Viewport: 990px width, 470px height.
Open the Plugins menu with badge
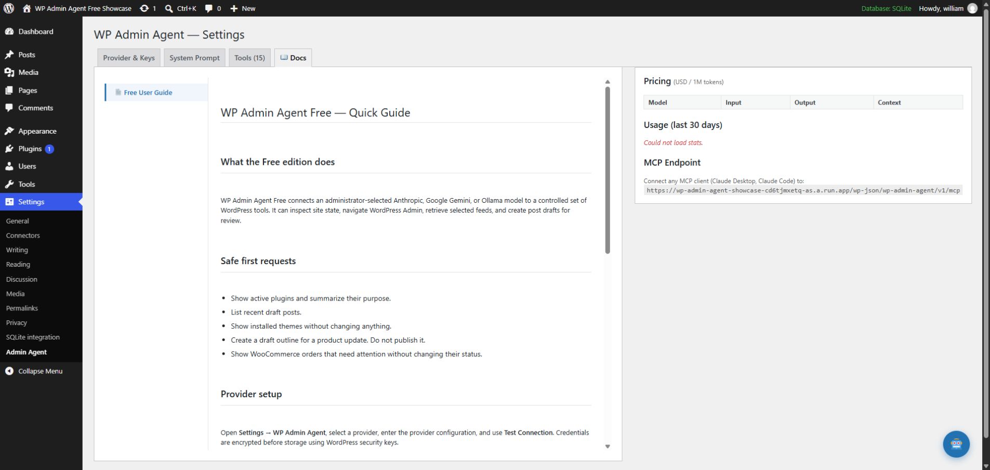click(41, 149)
